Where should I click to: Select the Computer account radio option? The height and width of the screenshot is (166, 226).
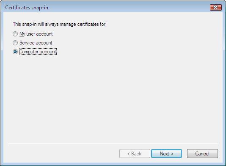pos(15,52)
